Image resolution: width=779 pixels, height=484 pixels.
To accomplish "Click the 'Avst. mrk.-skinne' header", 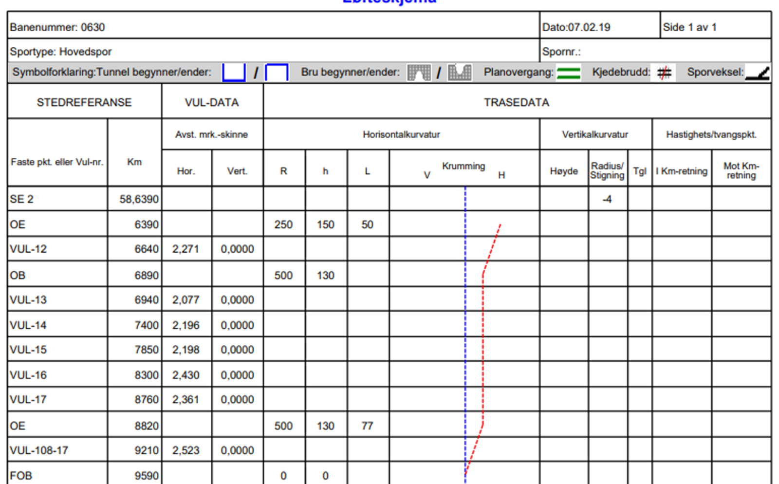I will (212, 134).
